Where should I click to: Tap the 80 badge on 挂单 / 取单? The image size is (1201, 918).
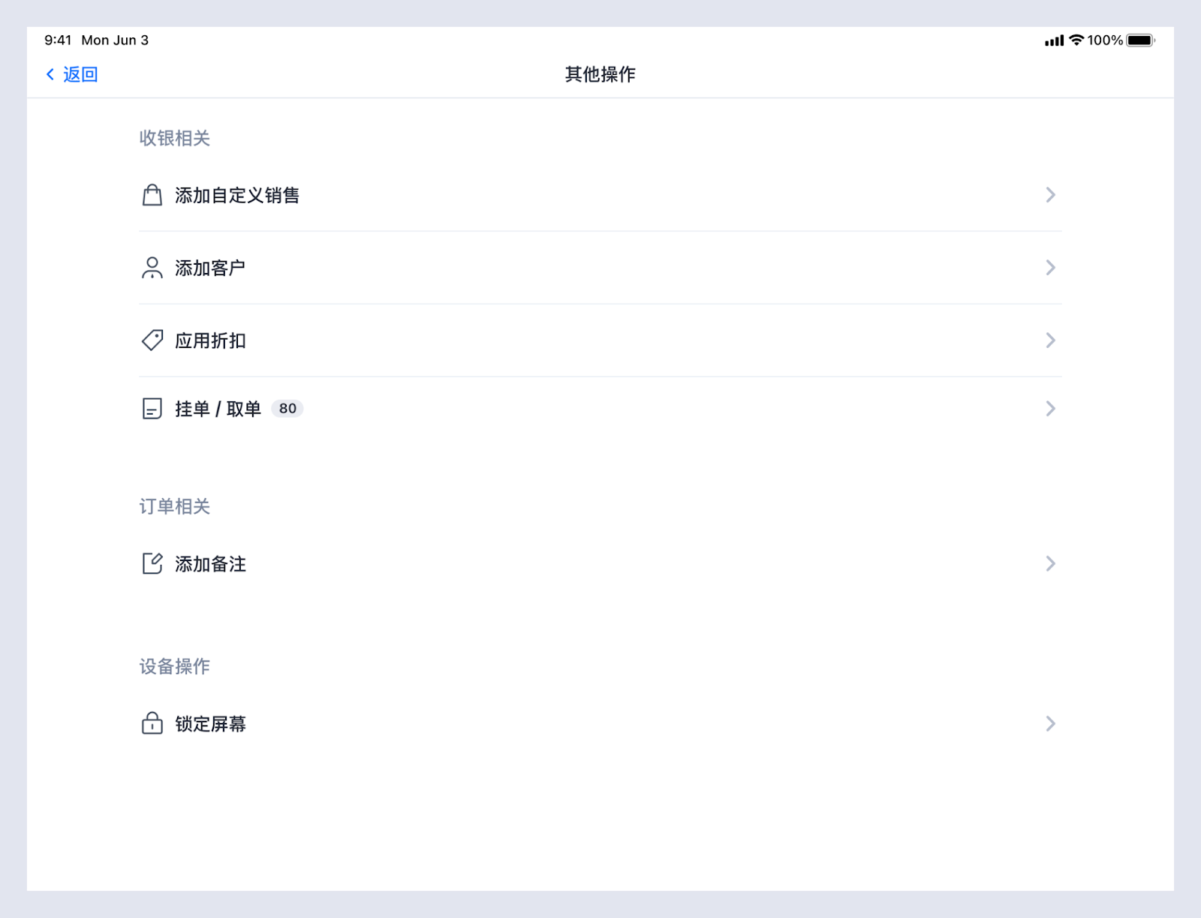pyautogui.click(x=287, y=409)
